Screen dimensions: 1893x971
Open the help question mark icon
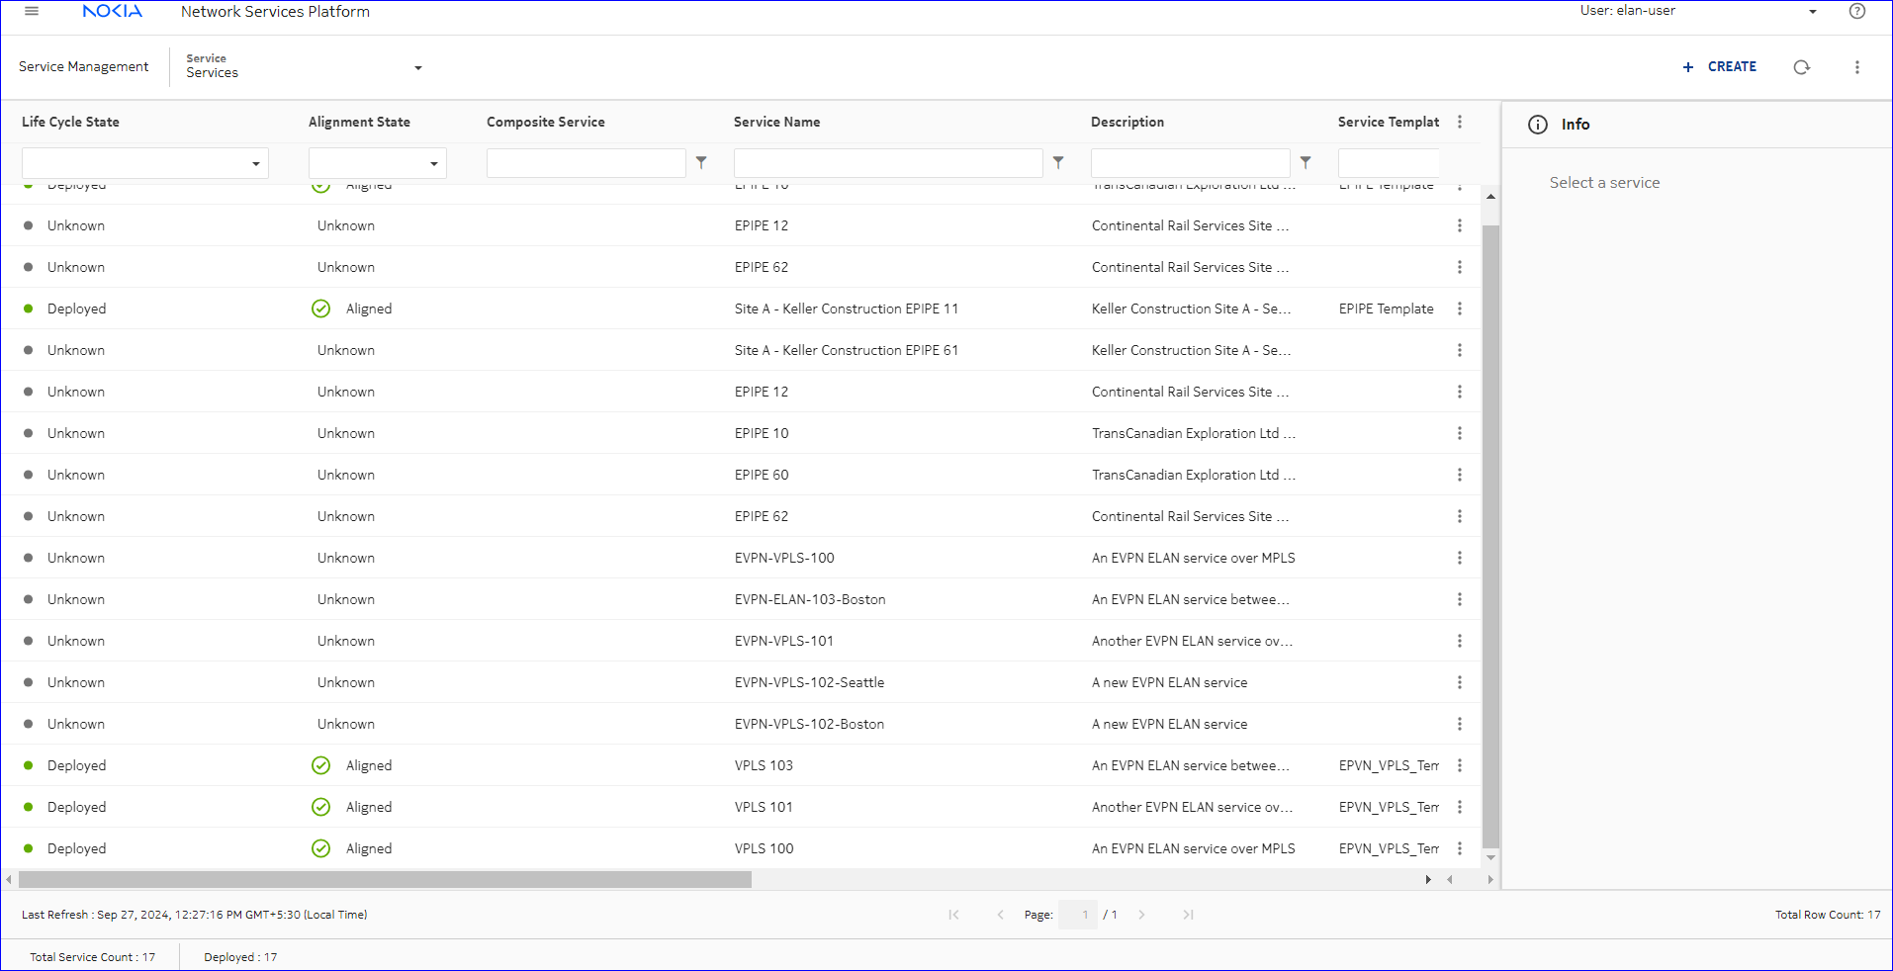1856,12
